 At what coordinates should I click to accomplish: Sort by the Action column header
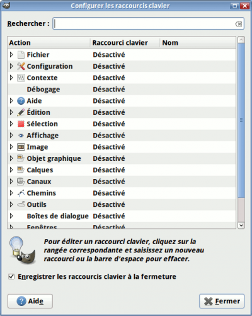coord(49,43)
